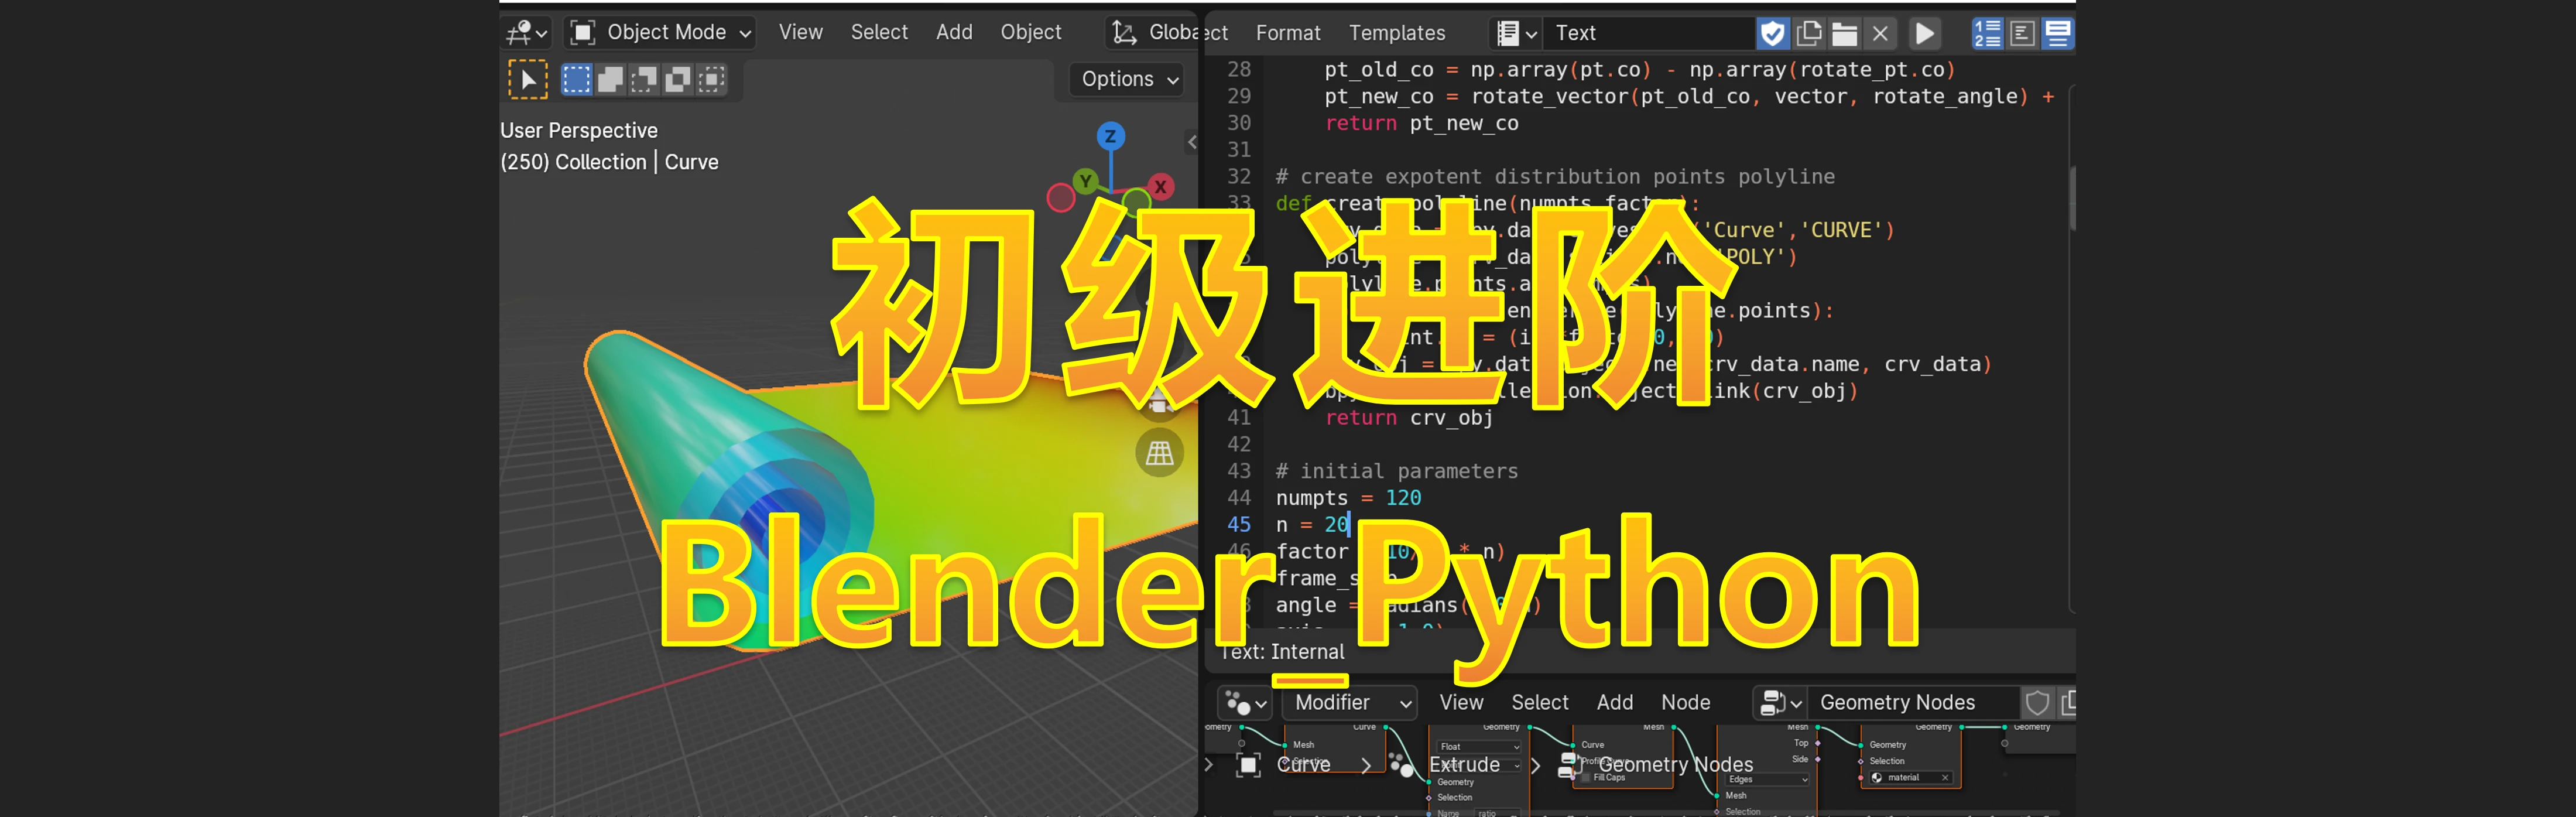2576x817 pixels.
Task: Open the Node menu in geometry nodes editor
Action: click(1685, 702)
